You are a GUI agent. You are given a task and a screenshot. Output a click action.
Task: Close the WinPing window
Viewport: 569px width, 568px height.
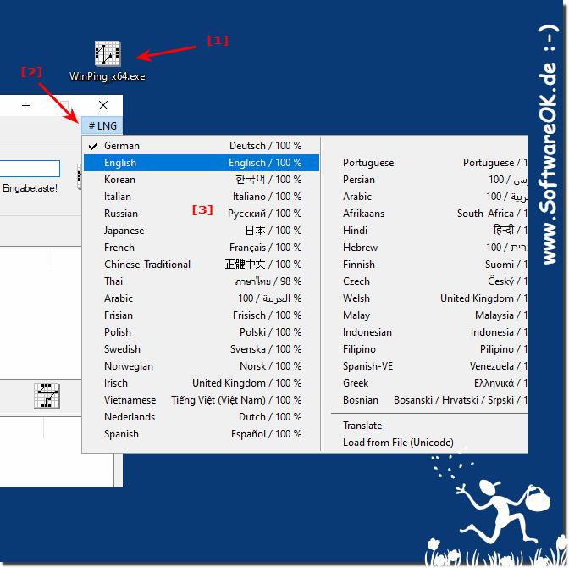(103, 105)
